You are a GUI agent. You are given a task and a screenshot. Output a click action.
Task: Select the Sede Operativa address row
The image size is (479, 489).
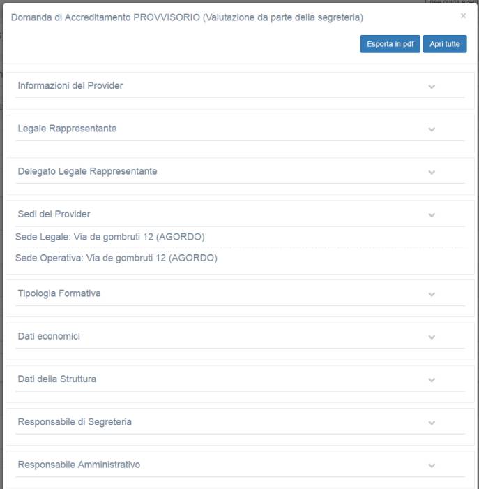point(116,258)
